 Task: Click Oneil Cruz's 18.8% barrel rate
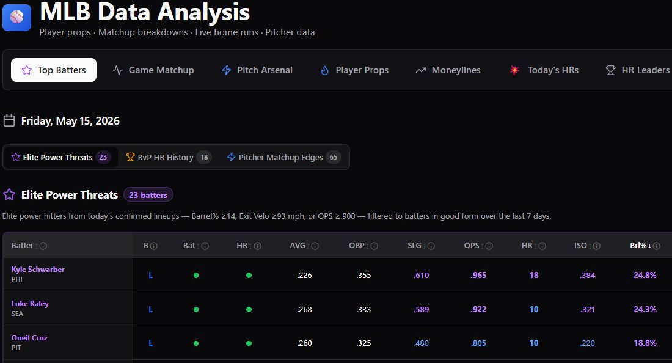click(645, 343)
